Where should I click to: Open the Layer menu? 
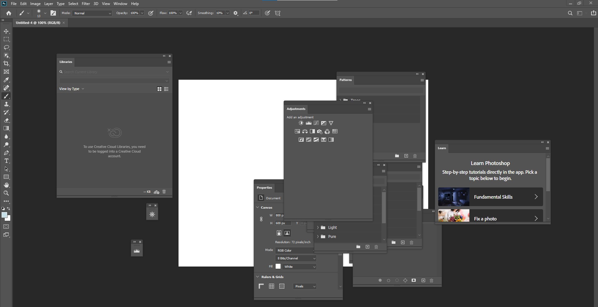click(x=48, y=4)
